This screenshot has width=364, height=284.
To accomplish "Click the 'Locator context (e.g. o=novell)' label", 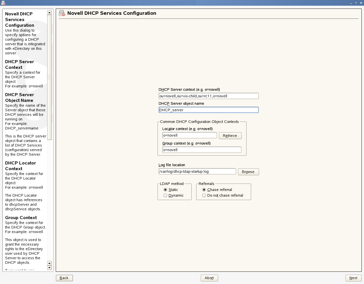I will (x=187, y=129).
